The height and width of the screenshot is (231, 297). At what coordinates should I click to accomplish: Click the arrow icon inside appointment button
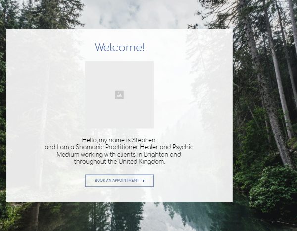coord(143,181)
